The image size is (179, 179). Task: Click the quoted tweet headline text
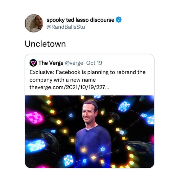pos(88,76)
